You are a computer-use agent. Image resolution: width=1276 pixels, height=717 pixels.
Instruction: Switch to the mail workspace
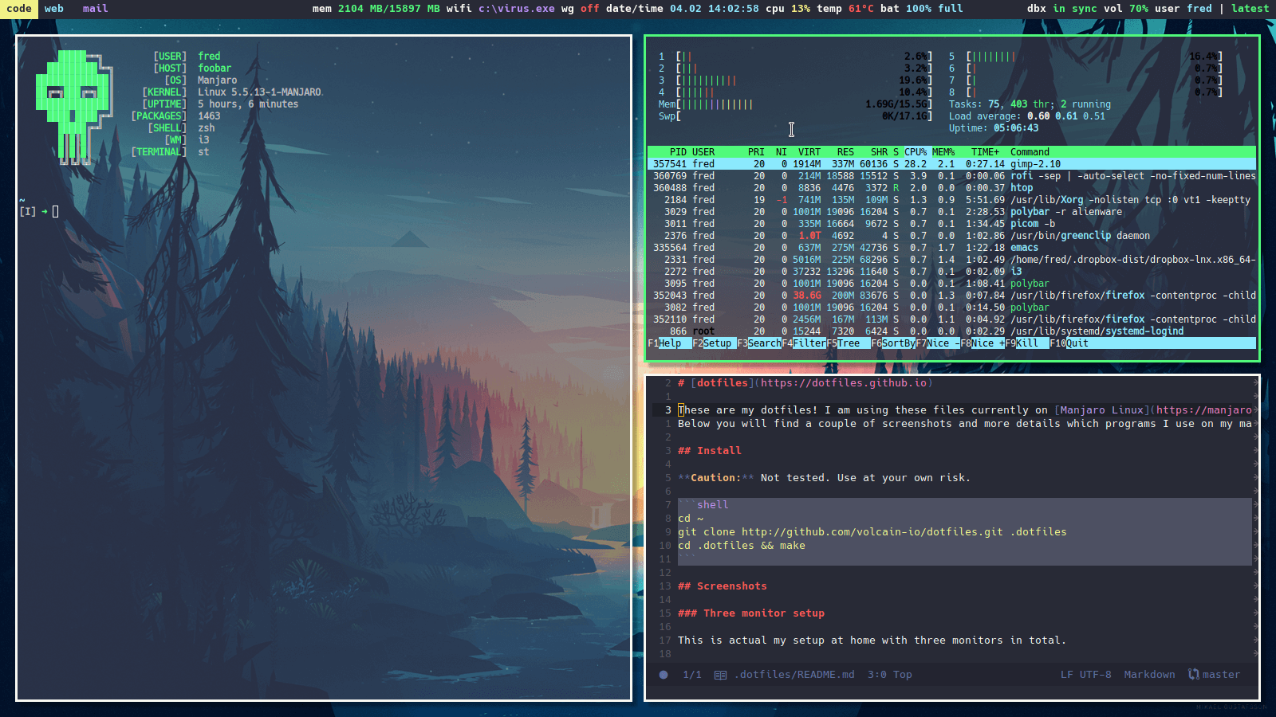click(95, 9)
